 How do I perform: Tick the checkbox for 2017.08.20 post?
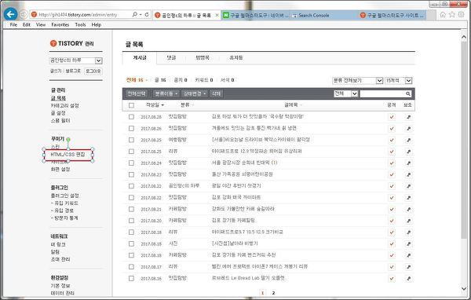click(131, 221)
